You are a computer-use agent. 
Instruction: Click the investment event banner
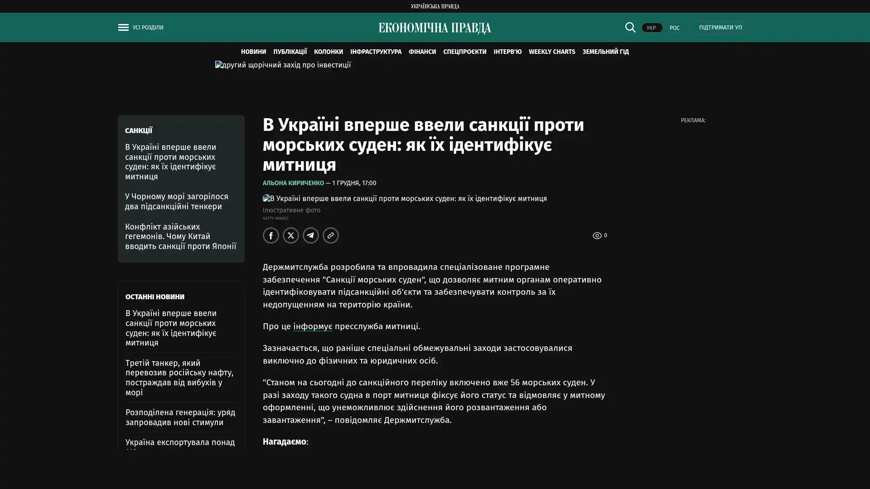coord(283,65)
